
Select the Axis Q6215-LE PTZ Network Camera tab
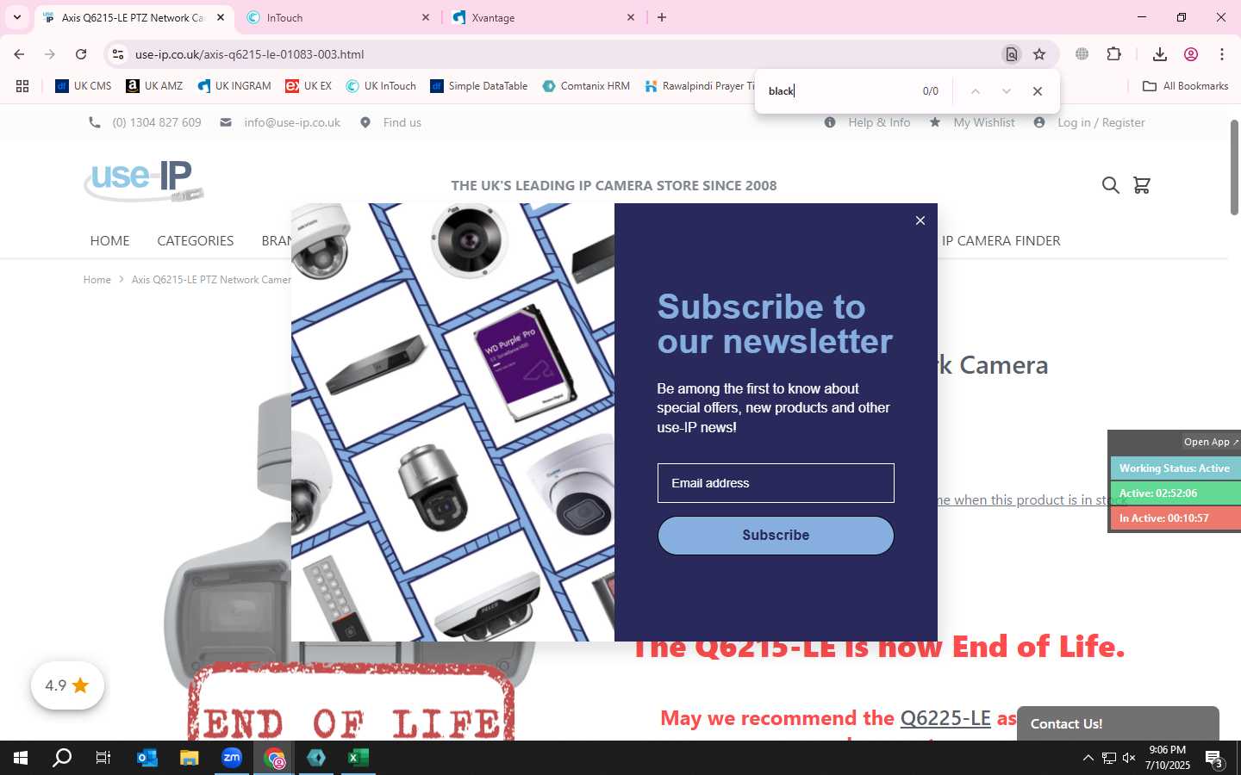(133, 17)
